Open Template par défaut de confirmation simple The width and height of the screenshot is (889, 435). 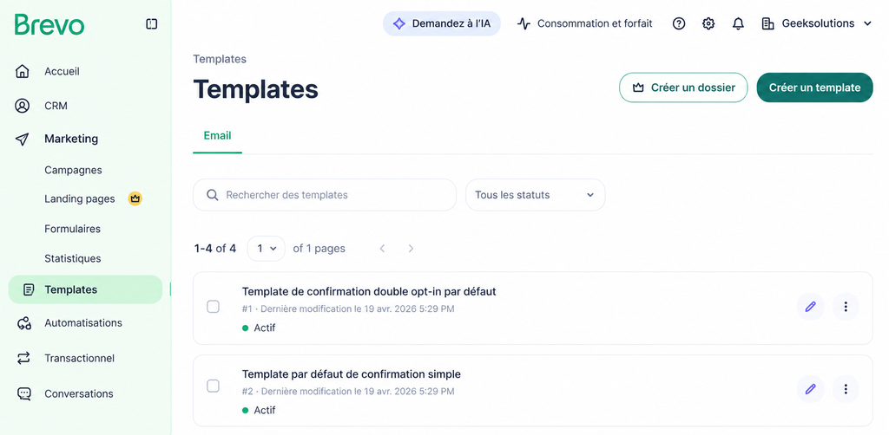click(352, 373)
